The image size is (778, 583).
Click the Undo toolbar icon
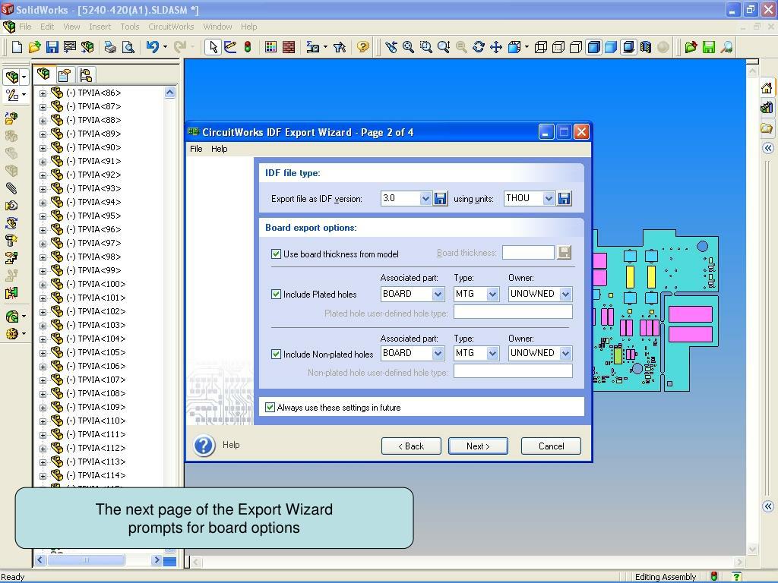point(152,47)
